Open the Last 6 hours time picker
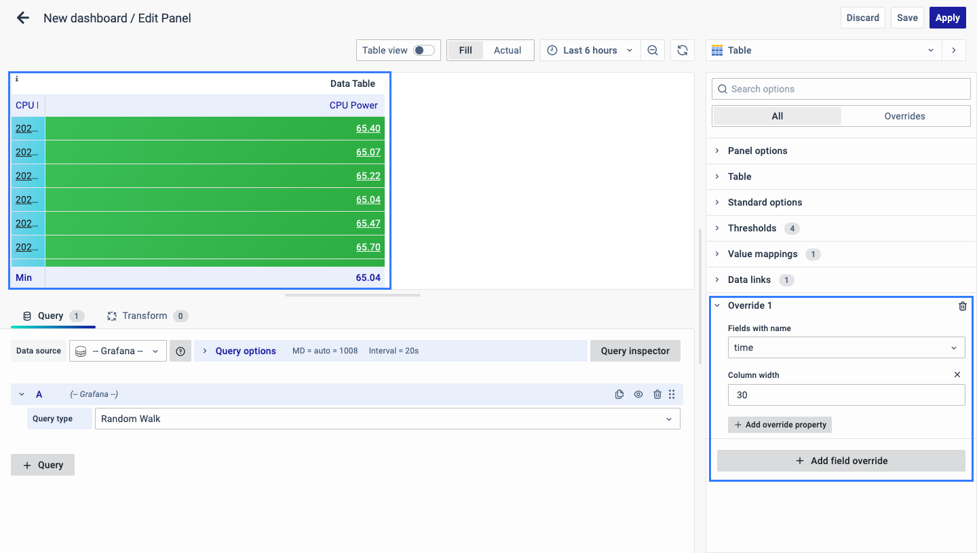 (x=590, y=50)
